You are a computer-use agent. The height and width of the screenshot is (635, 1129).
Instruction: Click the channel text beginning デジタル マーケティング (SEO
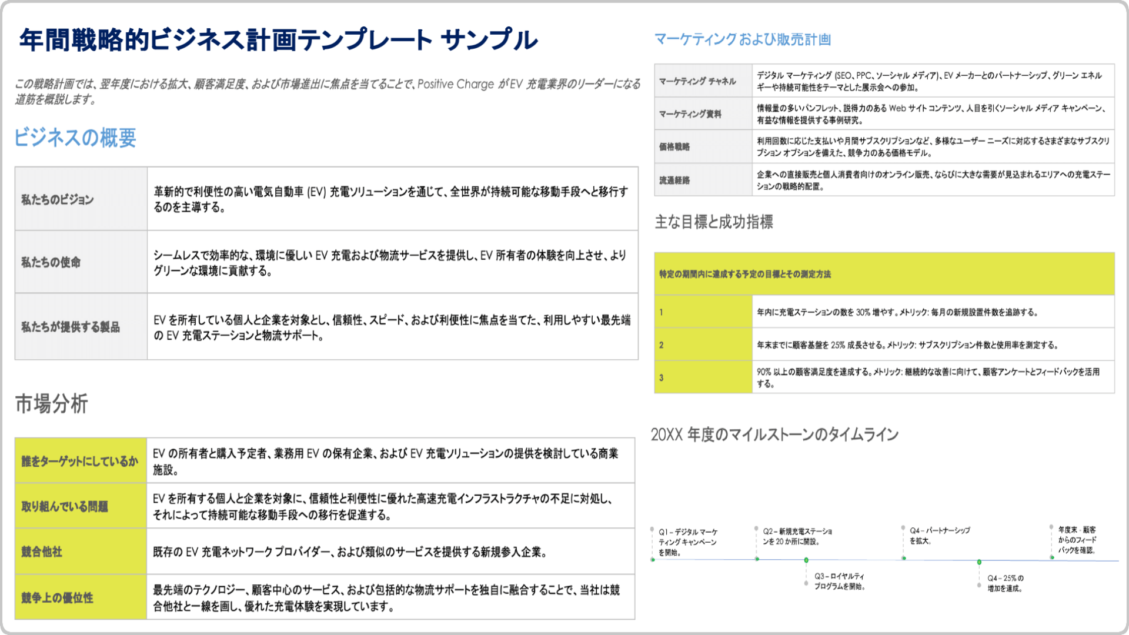(930, 81)
